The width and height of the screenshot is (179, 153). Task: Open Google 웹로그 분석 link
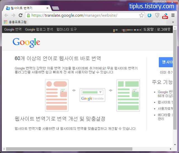(39, 29)
